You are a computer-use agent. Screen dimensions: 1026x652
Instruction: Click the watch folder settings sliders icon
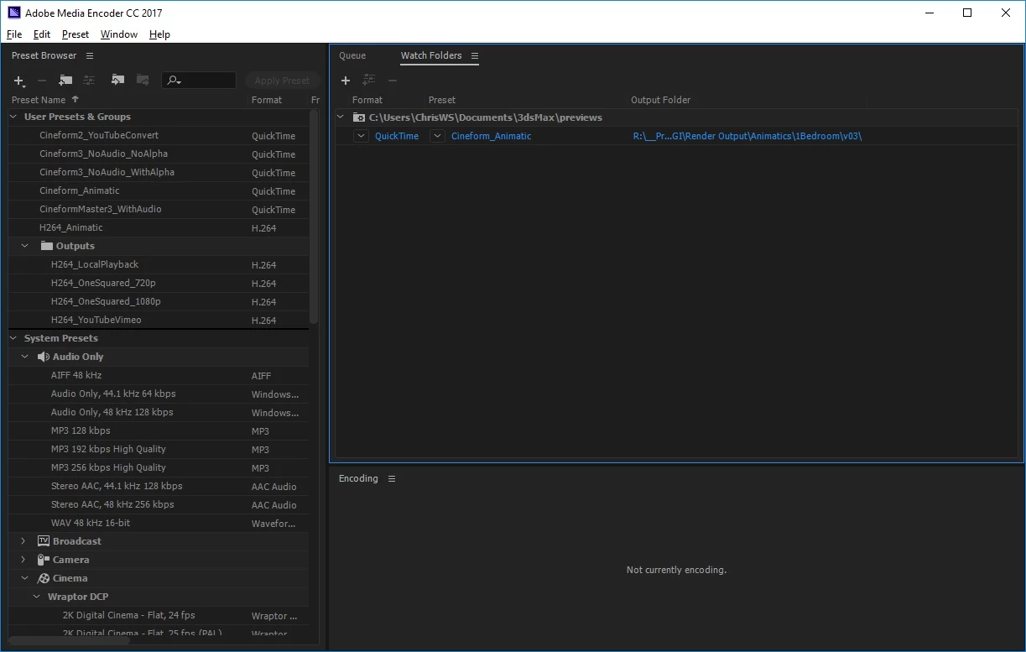368,81
